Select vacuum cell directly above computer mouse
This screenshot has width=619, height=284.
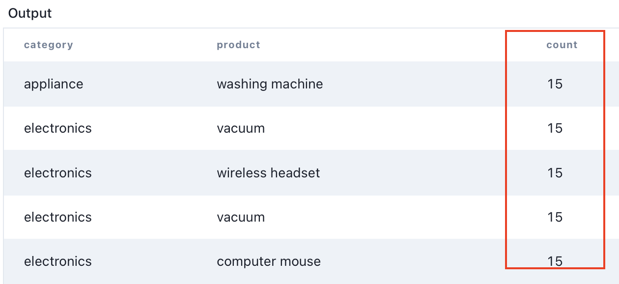tap(241, 217)
